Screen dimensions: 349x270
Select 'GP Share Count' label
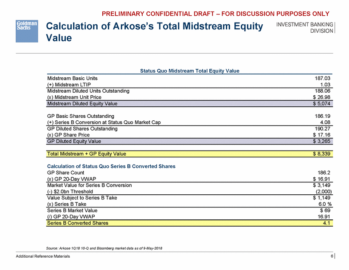[66, 173]
